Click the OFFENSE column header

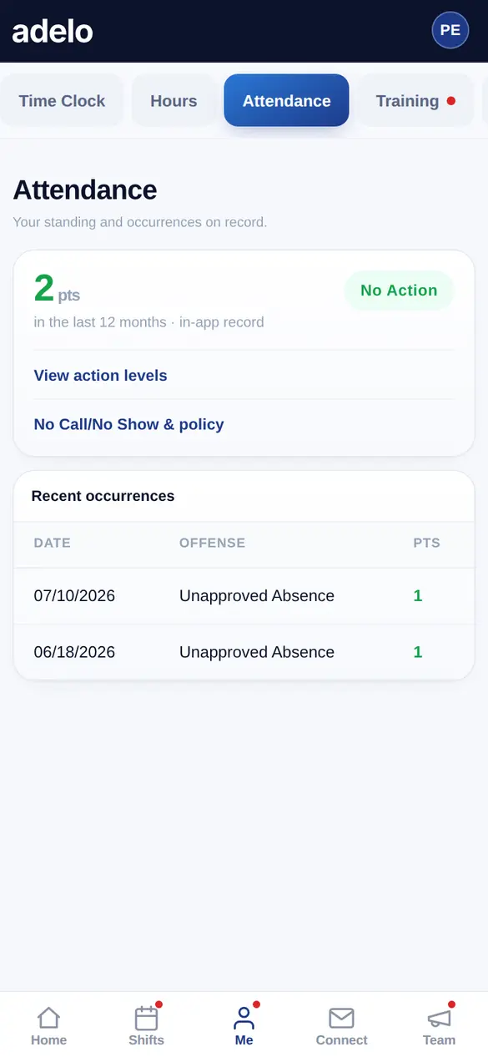(212, 543)
